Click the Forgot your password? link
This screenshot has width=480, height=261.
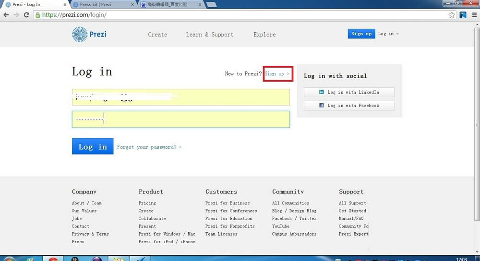pos(149,147)
